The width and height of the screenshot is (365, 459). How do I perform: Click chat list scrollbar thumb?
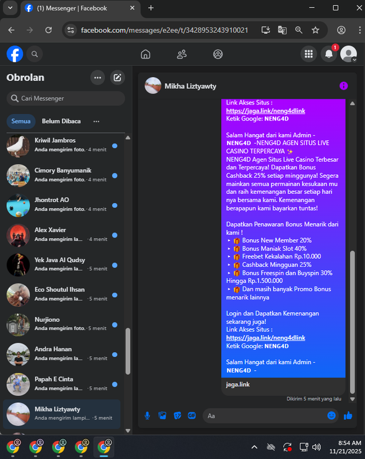(128, 351)
